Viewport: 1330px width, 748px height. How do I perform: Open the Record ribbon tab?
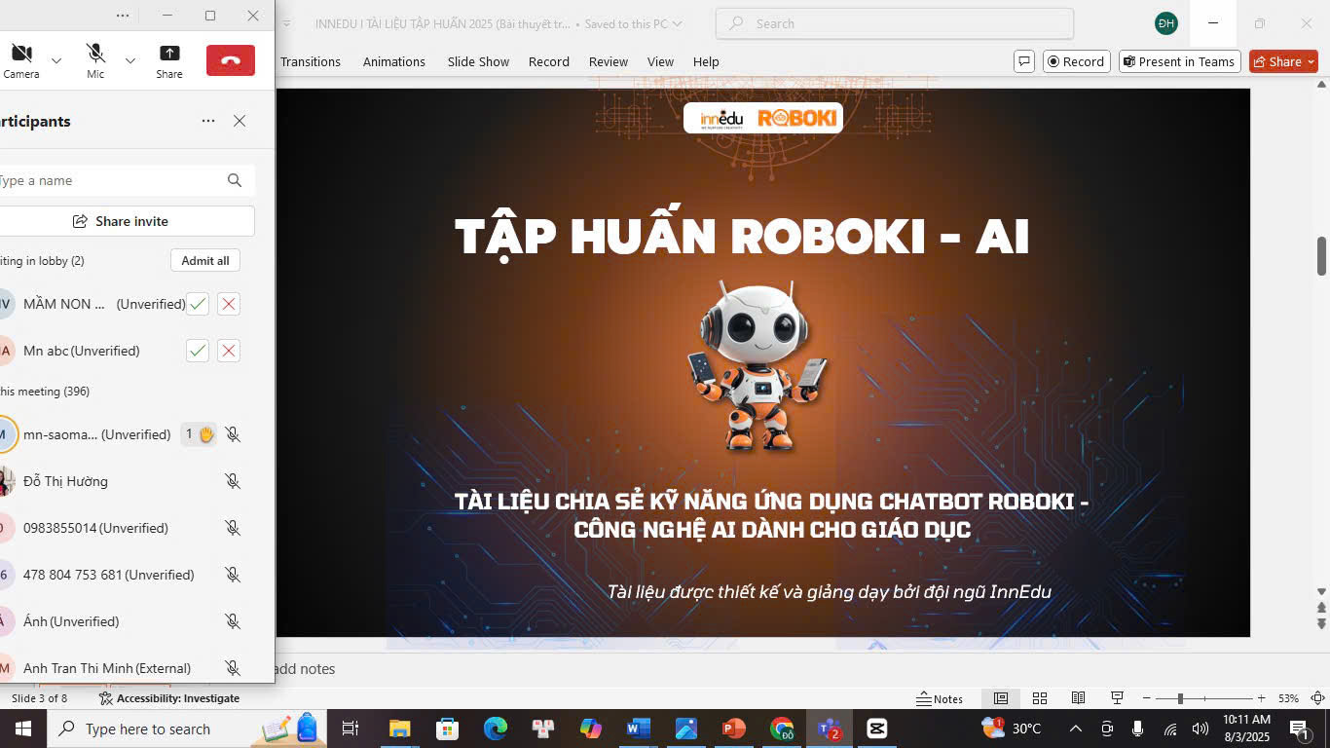tap(549, 61)
